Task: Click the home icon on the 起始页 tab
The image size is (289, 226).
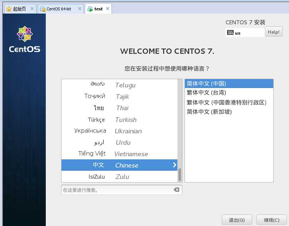Action: 9,9
